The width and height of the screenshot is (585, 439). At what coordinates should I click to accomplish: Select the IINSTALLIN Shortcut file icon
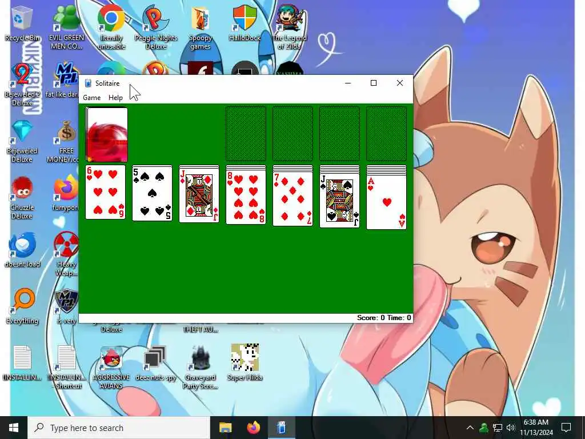pos(67,368)
